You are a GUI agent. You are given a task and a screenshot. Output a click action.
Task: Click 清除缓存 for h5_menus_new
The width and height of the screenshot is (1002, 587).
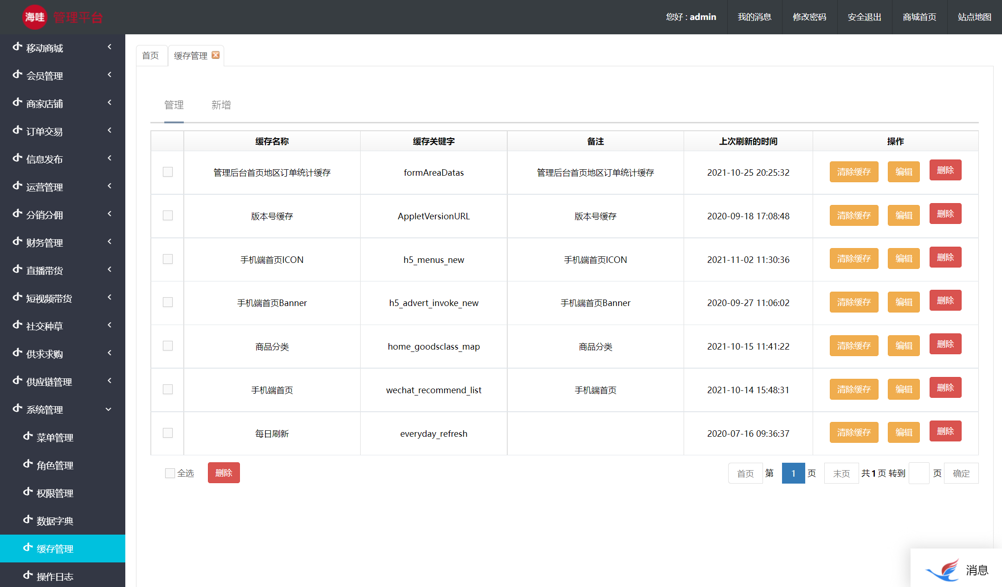(853, 258)
